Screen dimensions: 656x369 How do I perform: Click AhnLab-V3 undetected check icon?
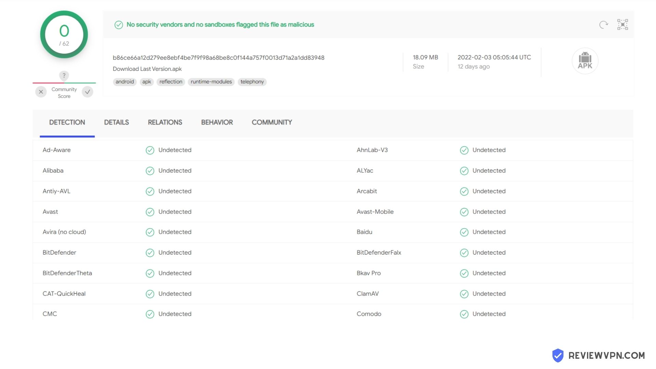click(x=464, y=150)
